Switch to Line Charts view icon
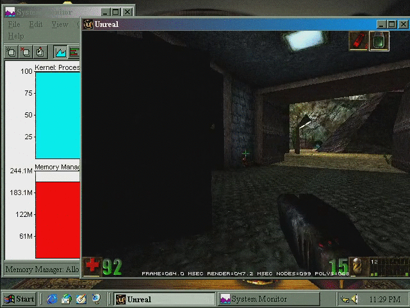This screenshot has width=410, height=308. (60, 52)
